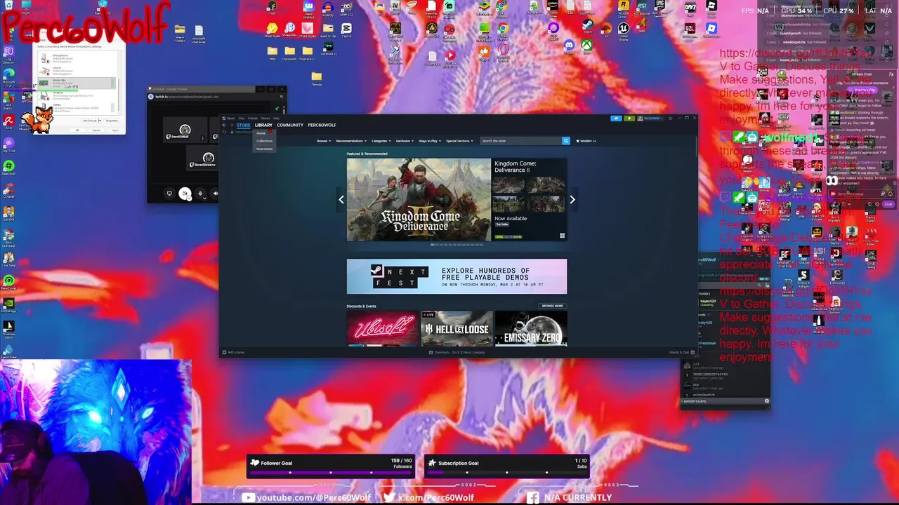Click Properties in Sound dialog
The width and height of the screenshot is (899, 505).
(x=112, y=121)
